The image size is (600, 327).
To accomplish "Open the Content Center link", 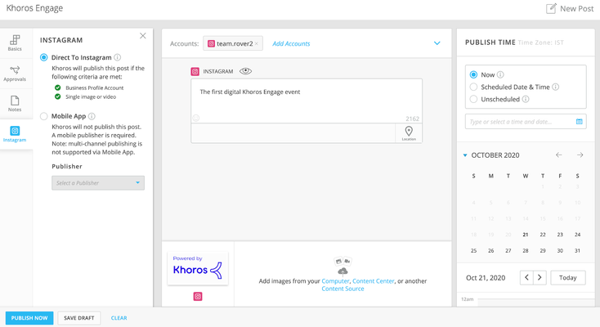I will [373, 281].
